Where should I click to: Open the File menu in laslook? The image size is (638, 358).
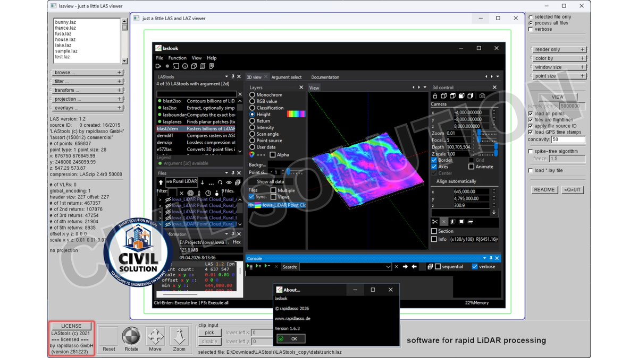[159, 58]
